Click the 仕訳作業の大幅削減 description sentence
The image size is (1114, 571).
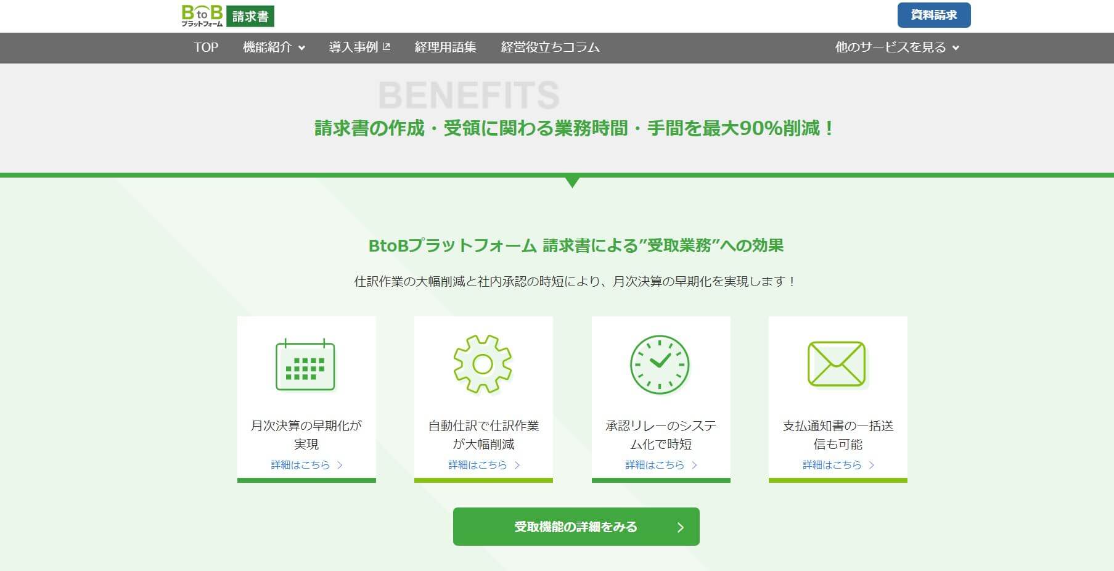[576, 281]
